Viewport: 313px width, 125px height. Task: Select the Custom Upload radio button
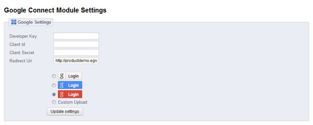click(54, 102)
